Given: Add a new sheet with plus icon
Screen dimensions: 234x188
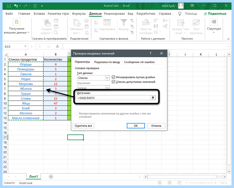Looking at the screenshot, I should (51, 177).
